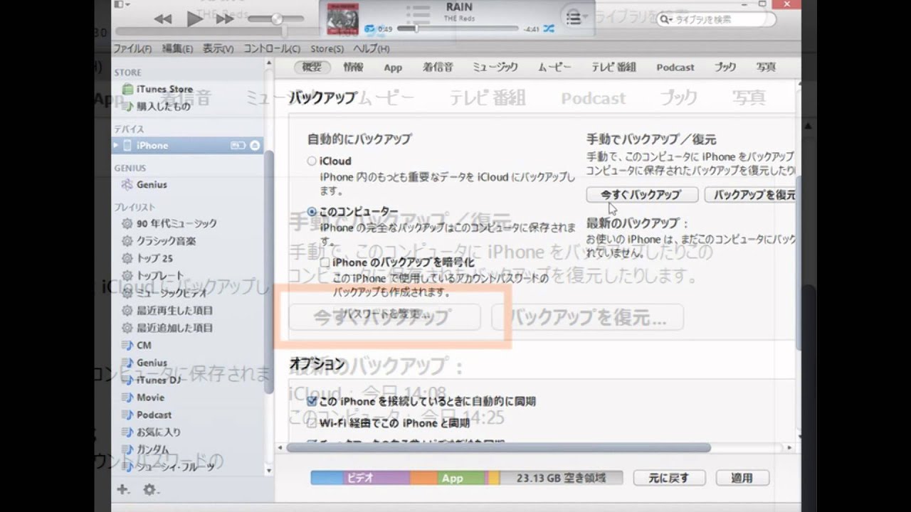
Task: Switch to the ミュージック tab
Action: tap(495, 67)
